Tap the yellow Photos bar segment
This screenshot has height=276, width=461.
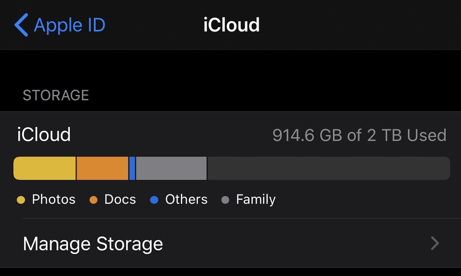45,168
